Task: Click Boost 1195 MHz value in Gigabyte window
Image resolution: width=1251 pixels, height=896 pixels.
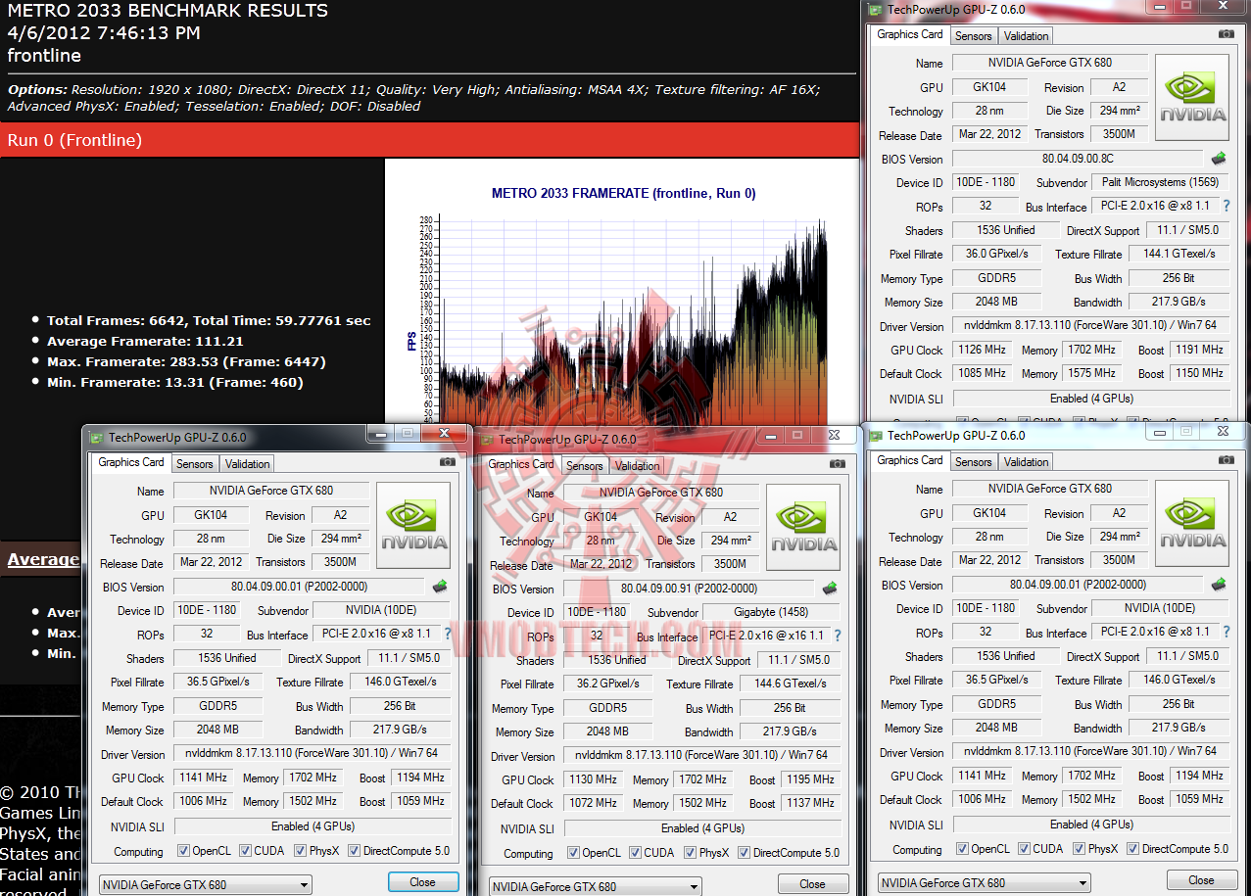Action: point(810,779)
